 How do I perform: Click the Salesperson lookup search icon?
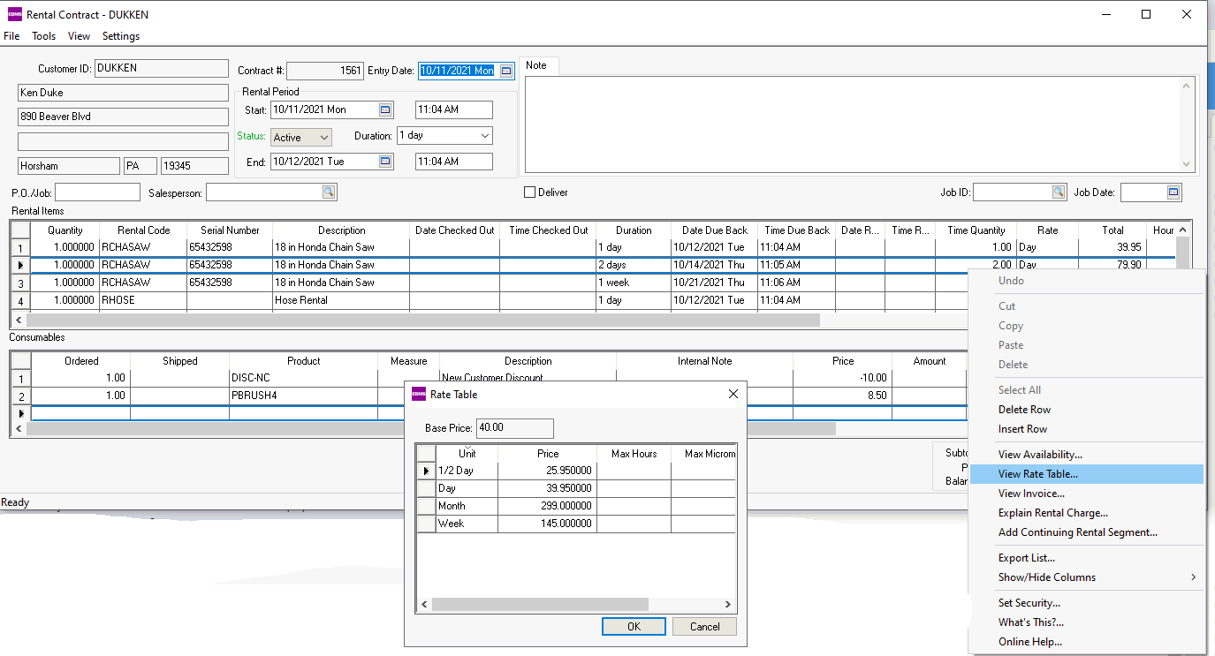point(329,192)
